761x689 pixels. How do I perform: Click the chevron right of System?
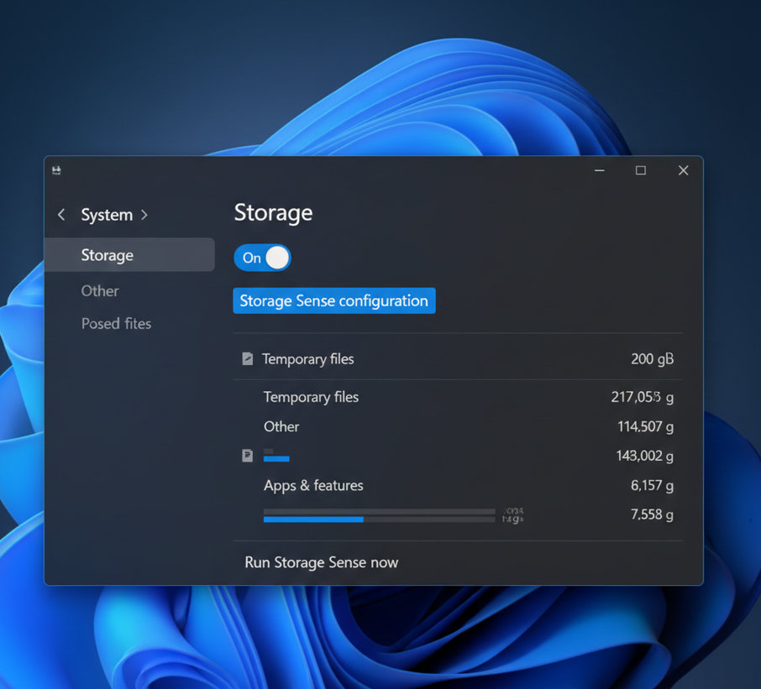pyautogui.click(x=144, y=215)
